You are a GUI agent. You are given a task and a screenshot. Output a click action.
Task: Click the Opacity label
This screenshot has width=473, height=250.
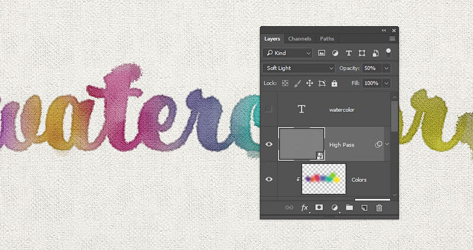click(349, 68)
